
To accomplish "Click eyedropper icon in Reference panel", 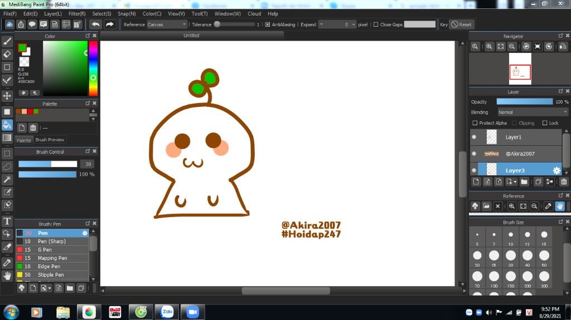I will tap(549, 206).
